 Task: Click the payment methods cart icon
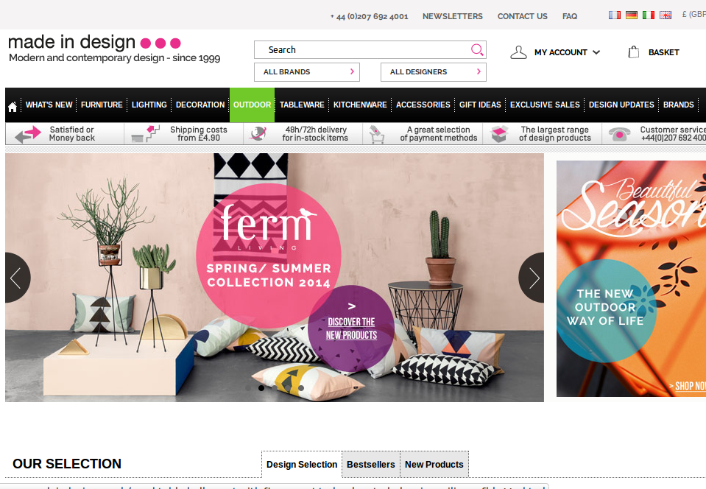[376, 134]
